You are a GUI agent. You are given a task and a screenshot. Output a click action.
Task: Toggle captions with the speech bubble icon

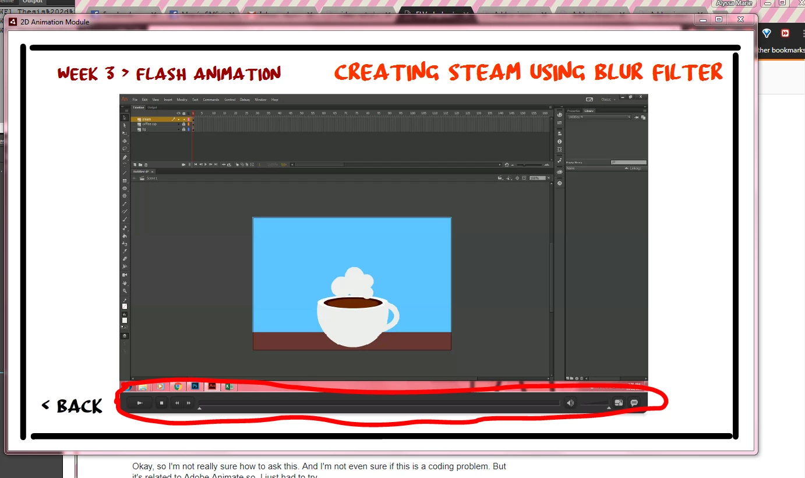pos(634,403)
